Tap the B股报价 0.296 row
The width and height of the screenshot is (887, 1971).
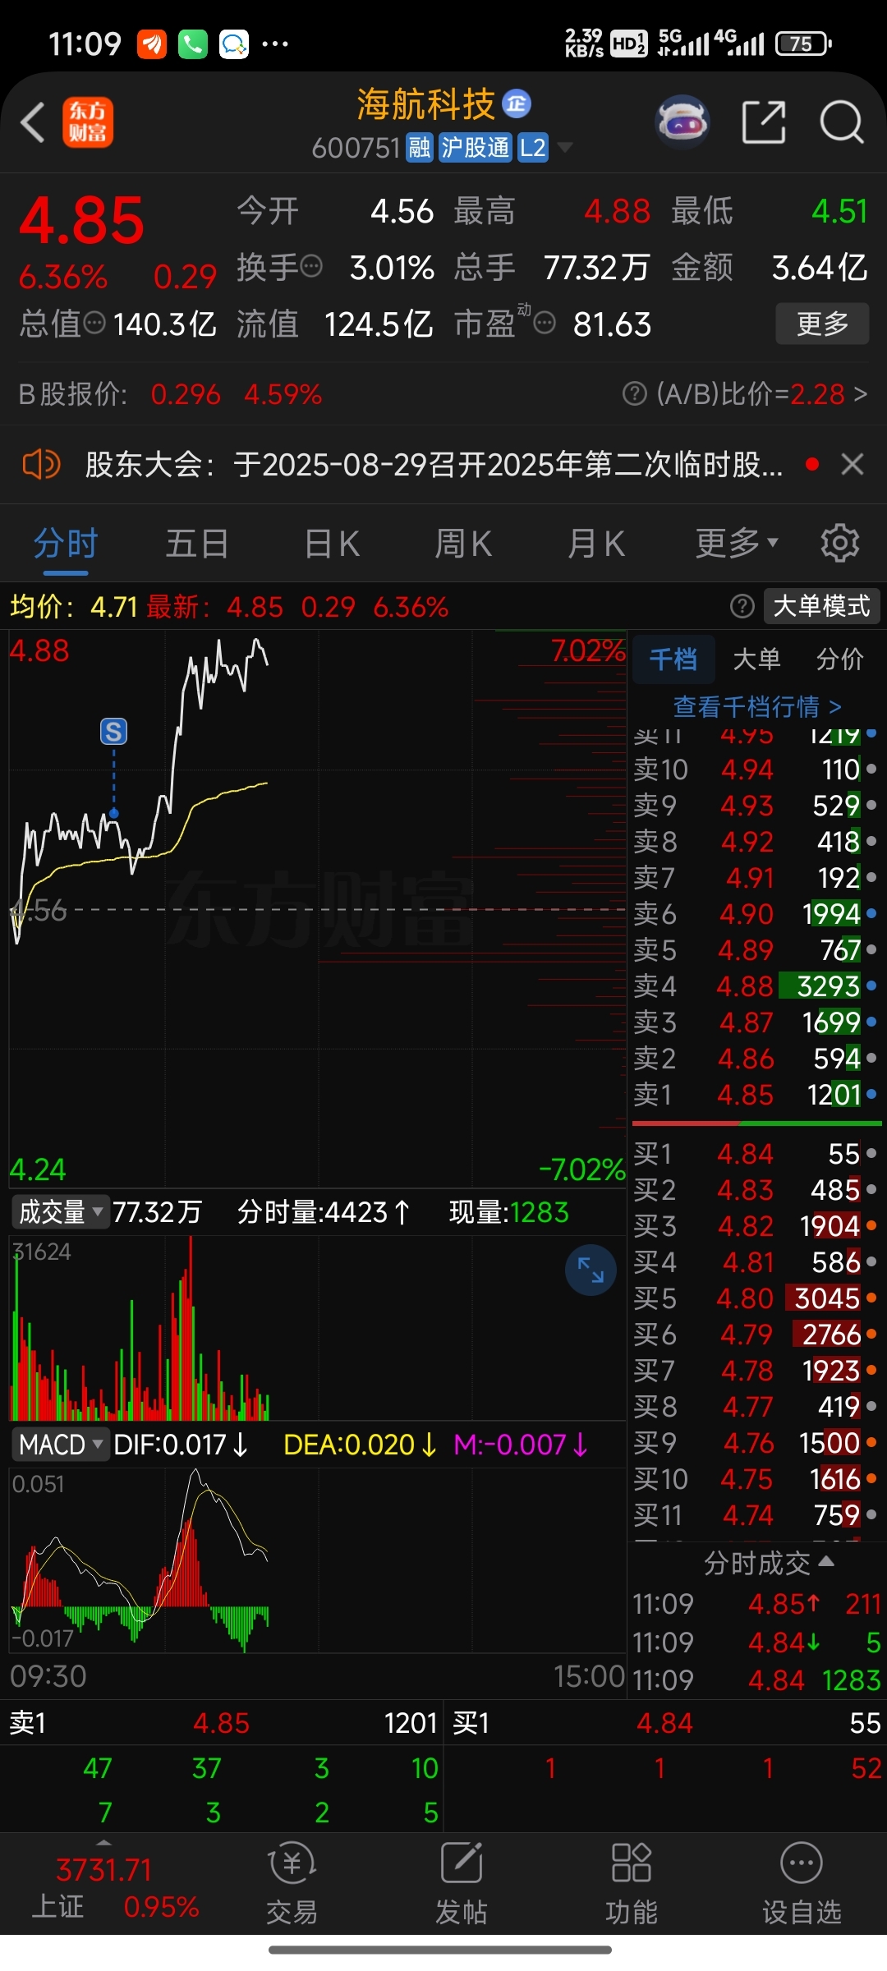pyautogui.click(x=170, y=394)
